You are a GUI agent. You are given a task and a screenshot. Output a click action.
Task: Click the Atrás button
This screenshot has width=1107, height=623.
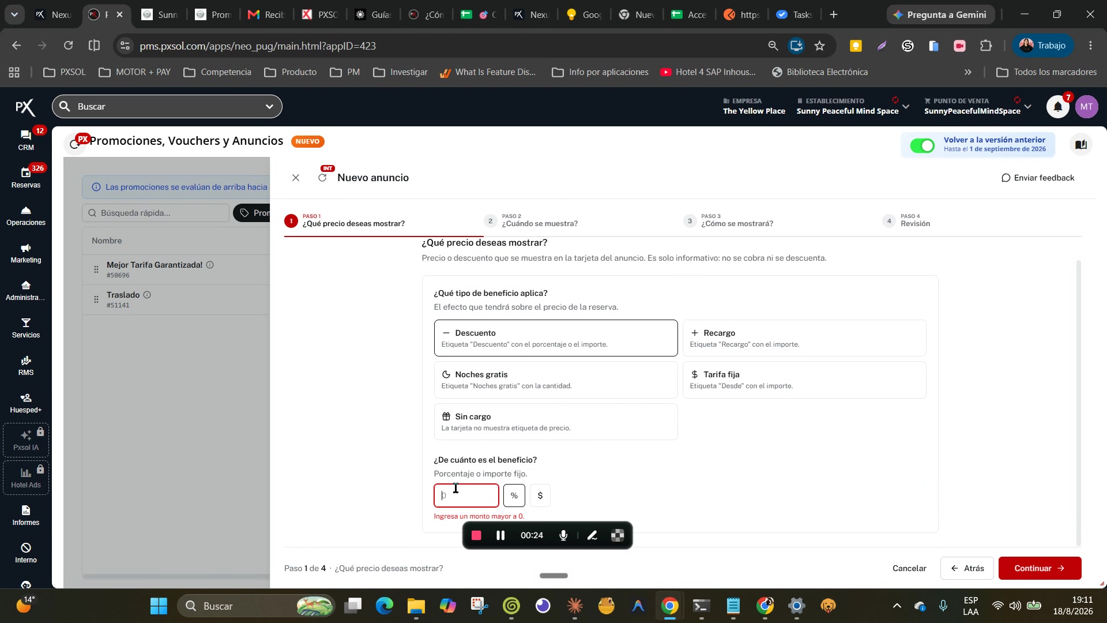click(967, 568)
